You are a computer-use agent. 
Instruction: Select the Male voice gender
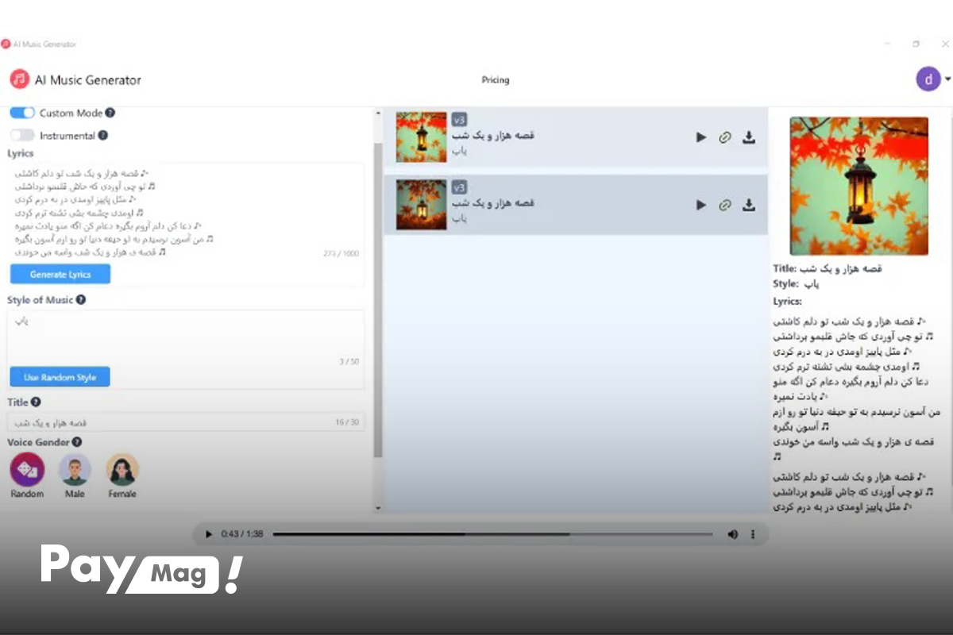tap(75, 470)
